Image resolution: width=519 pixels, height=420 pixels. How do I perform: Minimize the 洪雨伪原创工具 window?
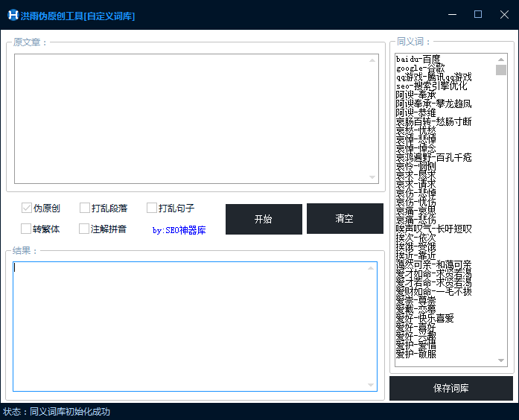(453, 15)
